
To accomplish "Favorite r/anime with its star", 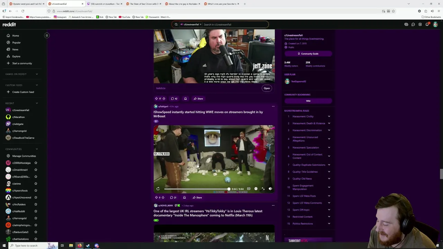I will [36, 184].
